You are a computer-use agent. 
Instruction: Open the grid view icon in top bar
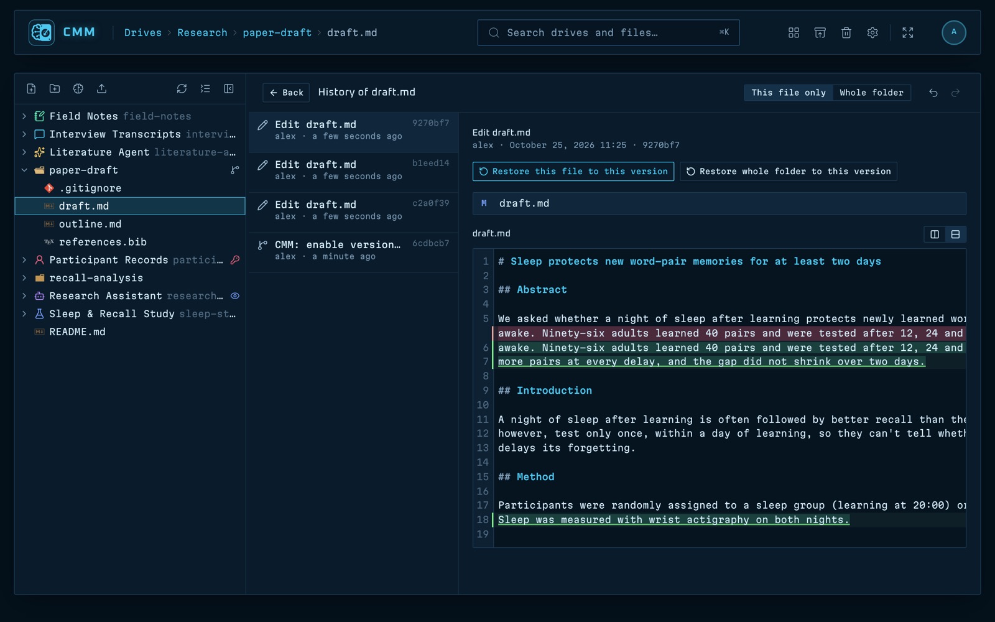click(794, 33)
